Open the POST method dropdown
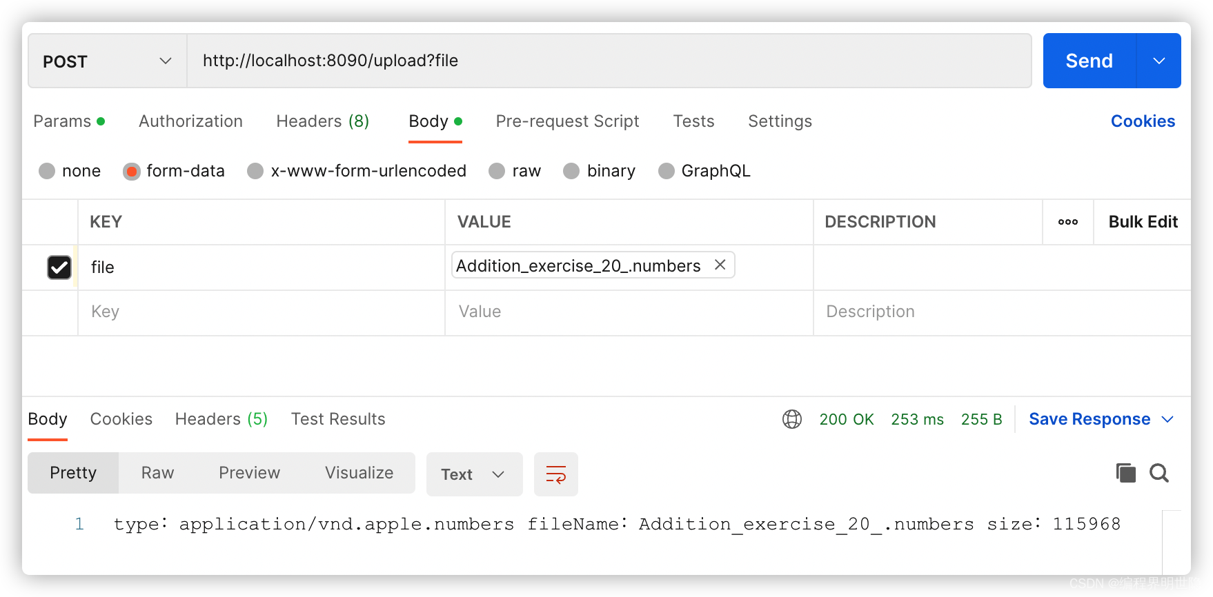Image resolution: width=1213 pixels, height=597 pixels. [x=107, y=61]
